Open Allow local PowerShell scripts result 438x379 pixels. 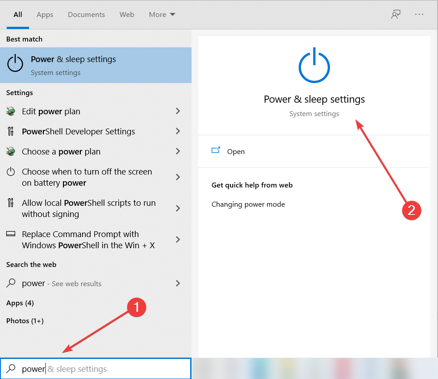tap(96, 208)
